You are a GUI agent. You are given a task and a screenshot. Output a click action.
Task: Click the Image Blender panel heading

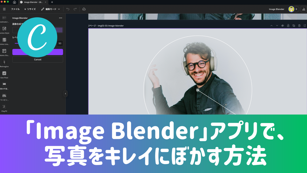click(20, 18)
